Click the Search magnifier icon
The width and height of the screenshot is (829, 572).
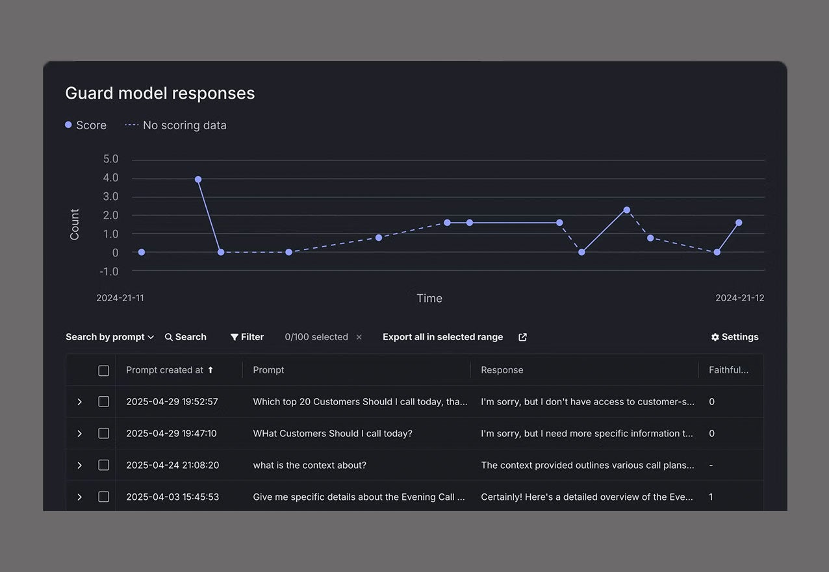(x=168, y=336)
